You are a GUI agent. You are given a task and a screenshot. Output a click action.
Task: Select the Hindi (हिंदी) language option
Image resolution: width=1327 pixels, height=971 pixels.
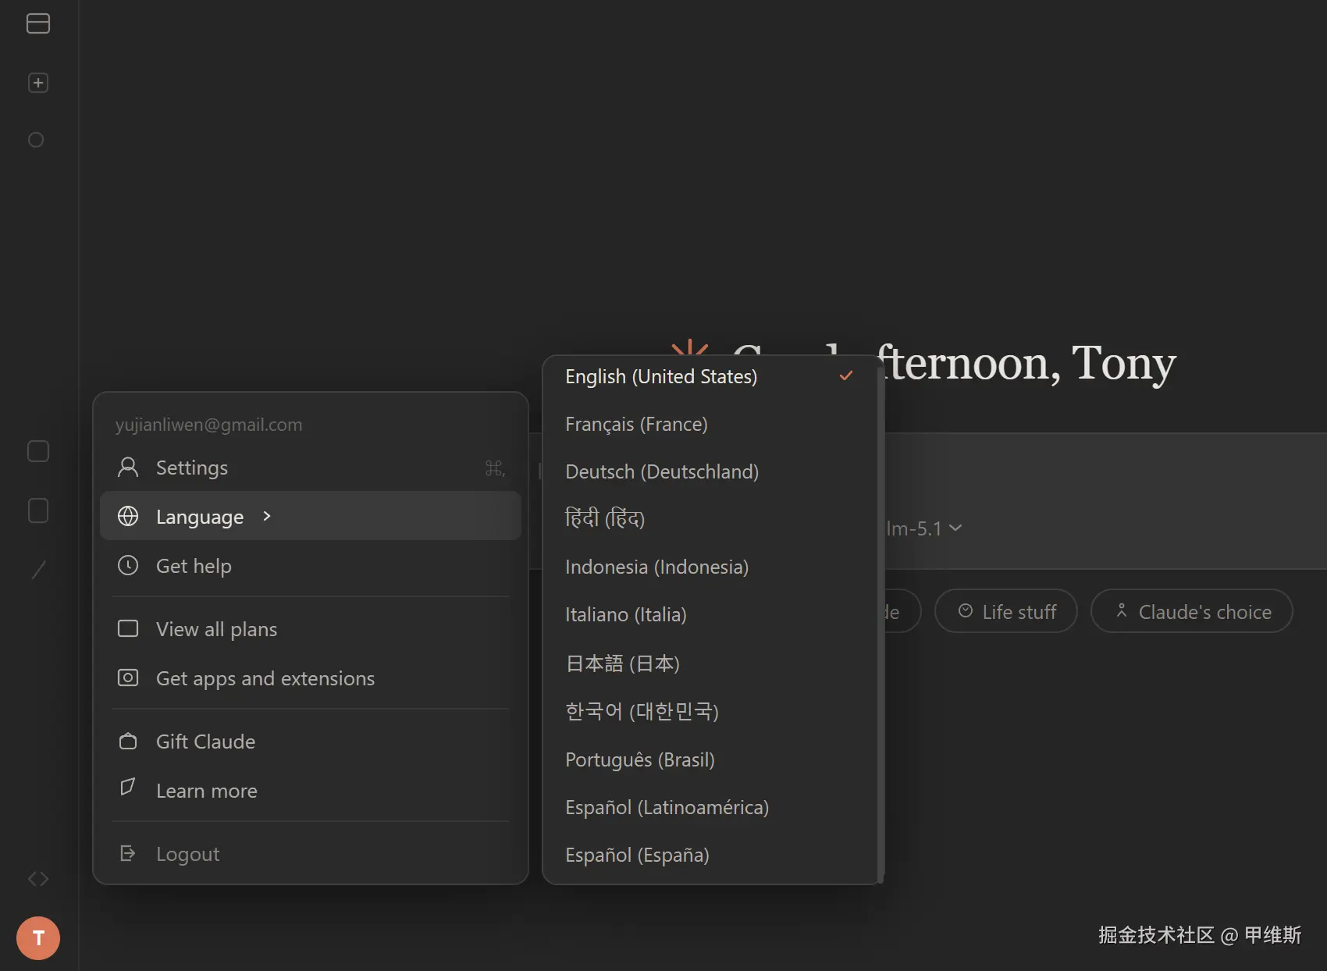pos(710,518)
